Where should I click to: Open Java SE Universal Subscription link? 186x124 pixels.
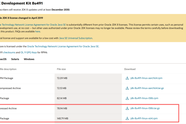point(76,38)
